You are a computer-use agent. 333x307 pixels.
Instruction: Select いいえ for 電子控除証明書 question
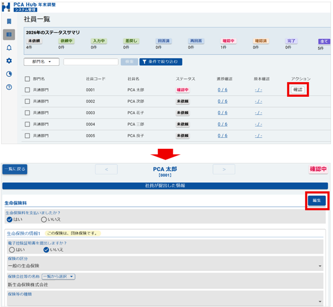pos(46,250)
